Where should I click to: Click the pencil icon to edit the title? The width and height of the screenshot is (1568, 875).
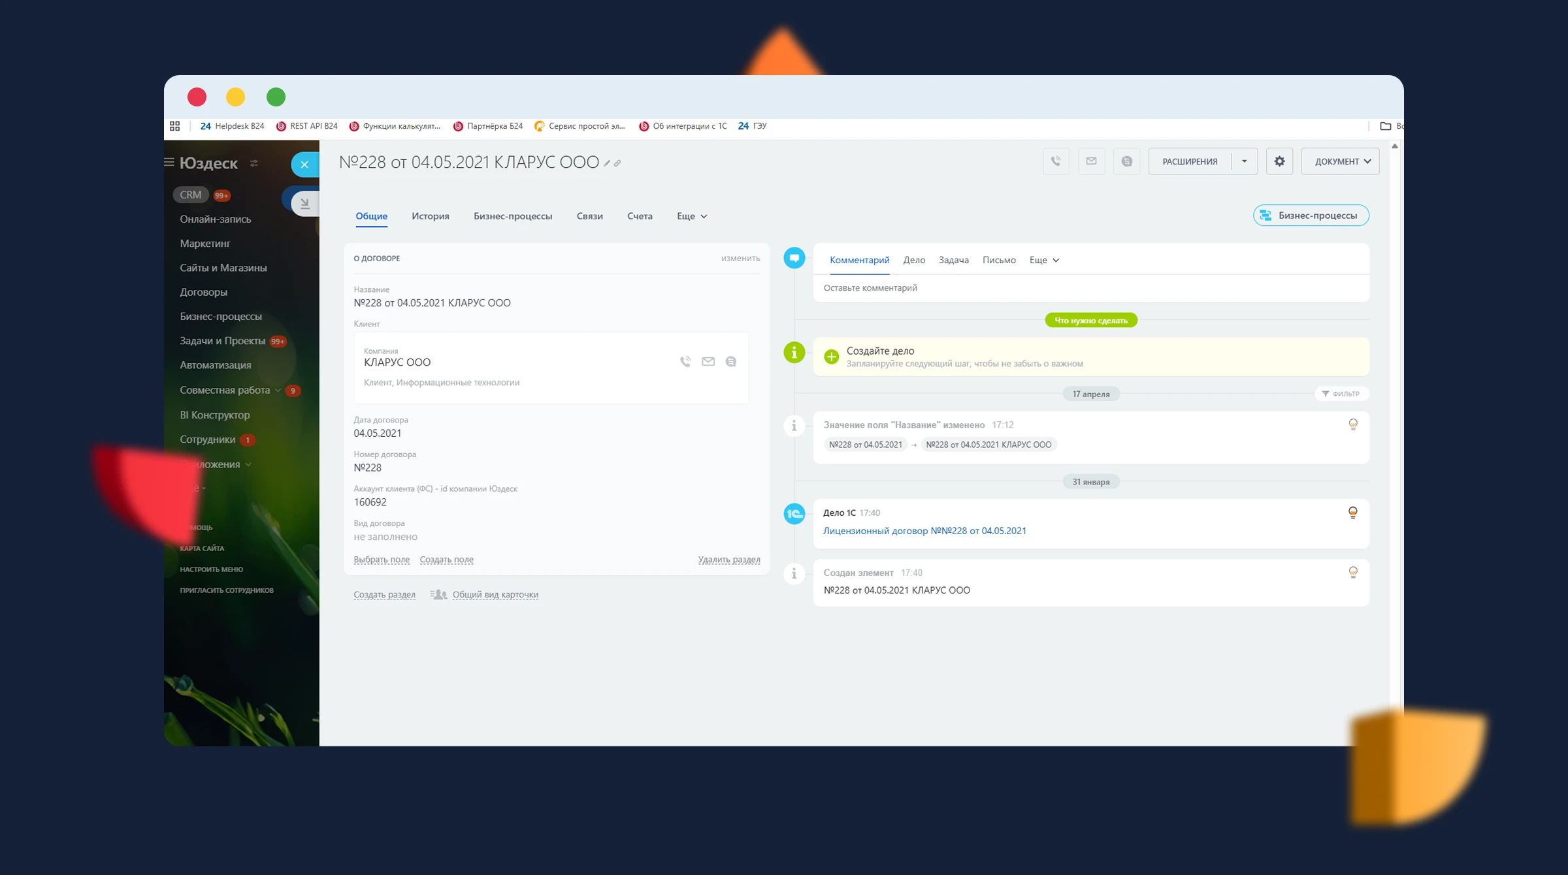(x=607, y=163)
